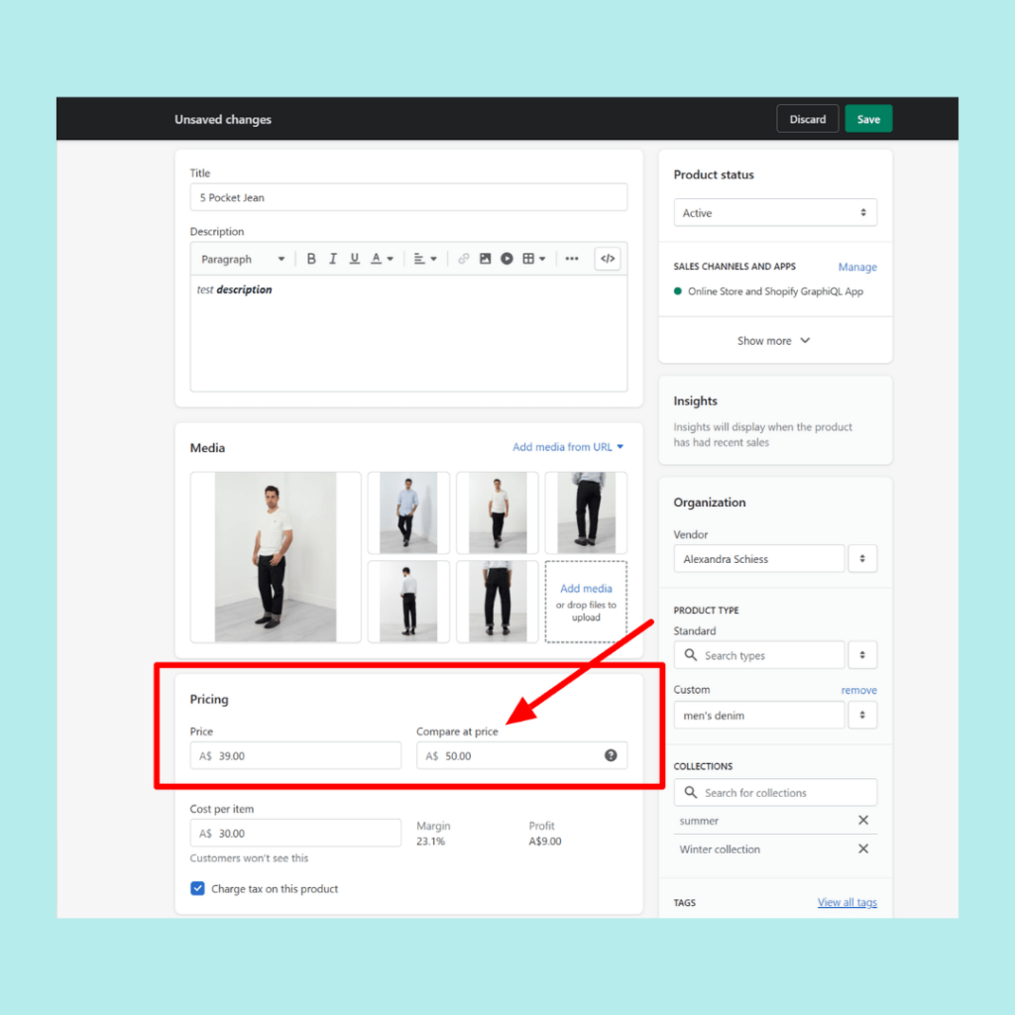This screenshot has width=1015, height=1015.
Task: Apply italic formatting to the description text
Action: tap(333, 258)
